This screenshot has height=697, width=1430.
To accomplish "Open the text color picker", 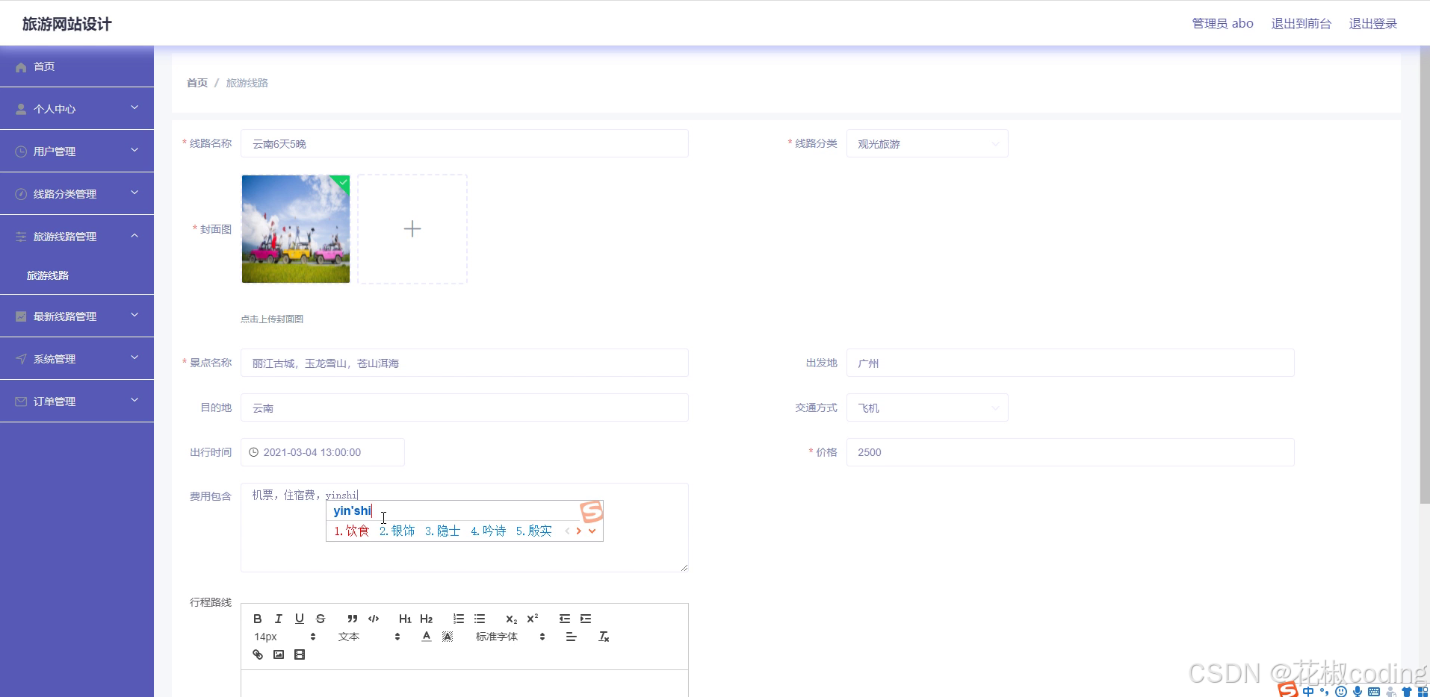I will (426, 637).
